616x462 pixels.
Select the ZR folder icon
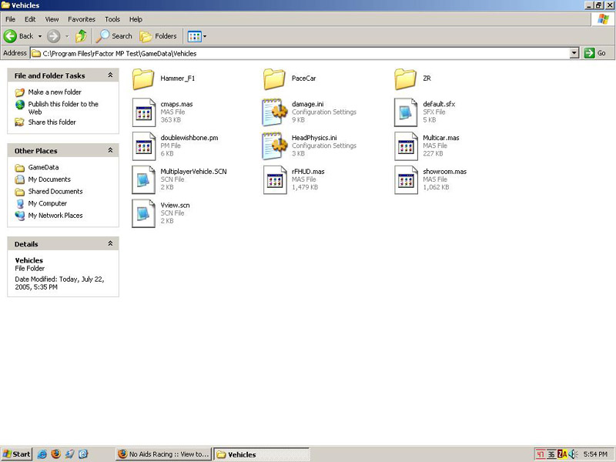click(x=406, y=79)
